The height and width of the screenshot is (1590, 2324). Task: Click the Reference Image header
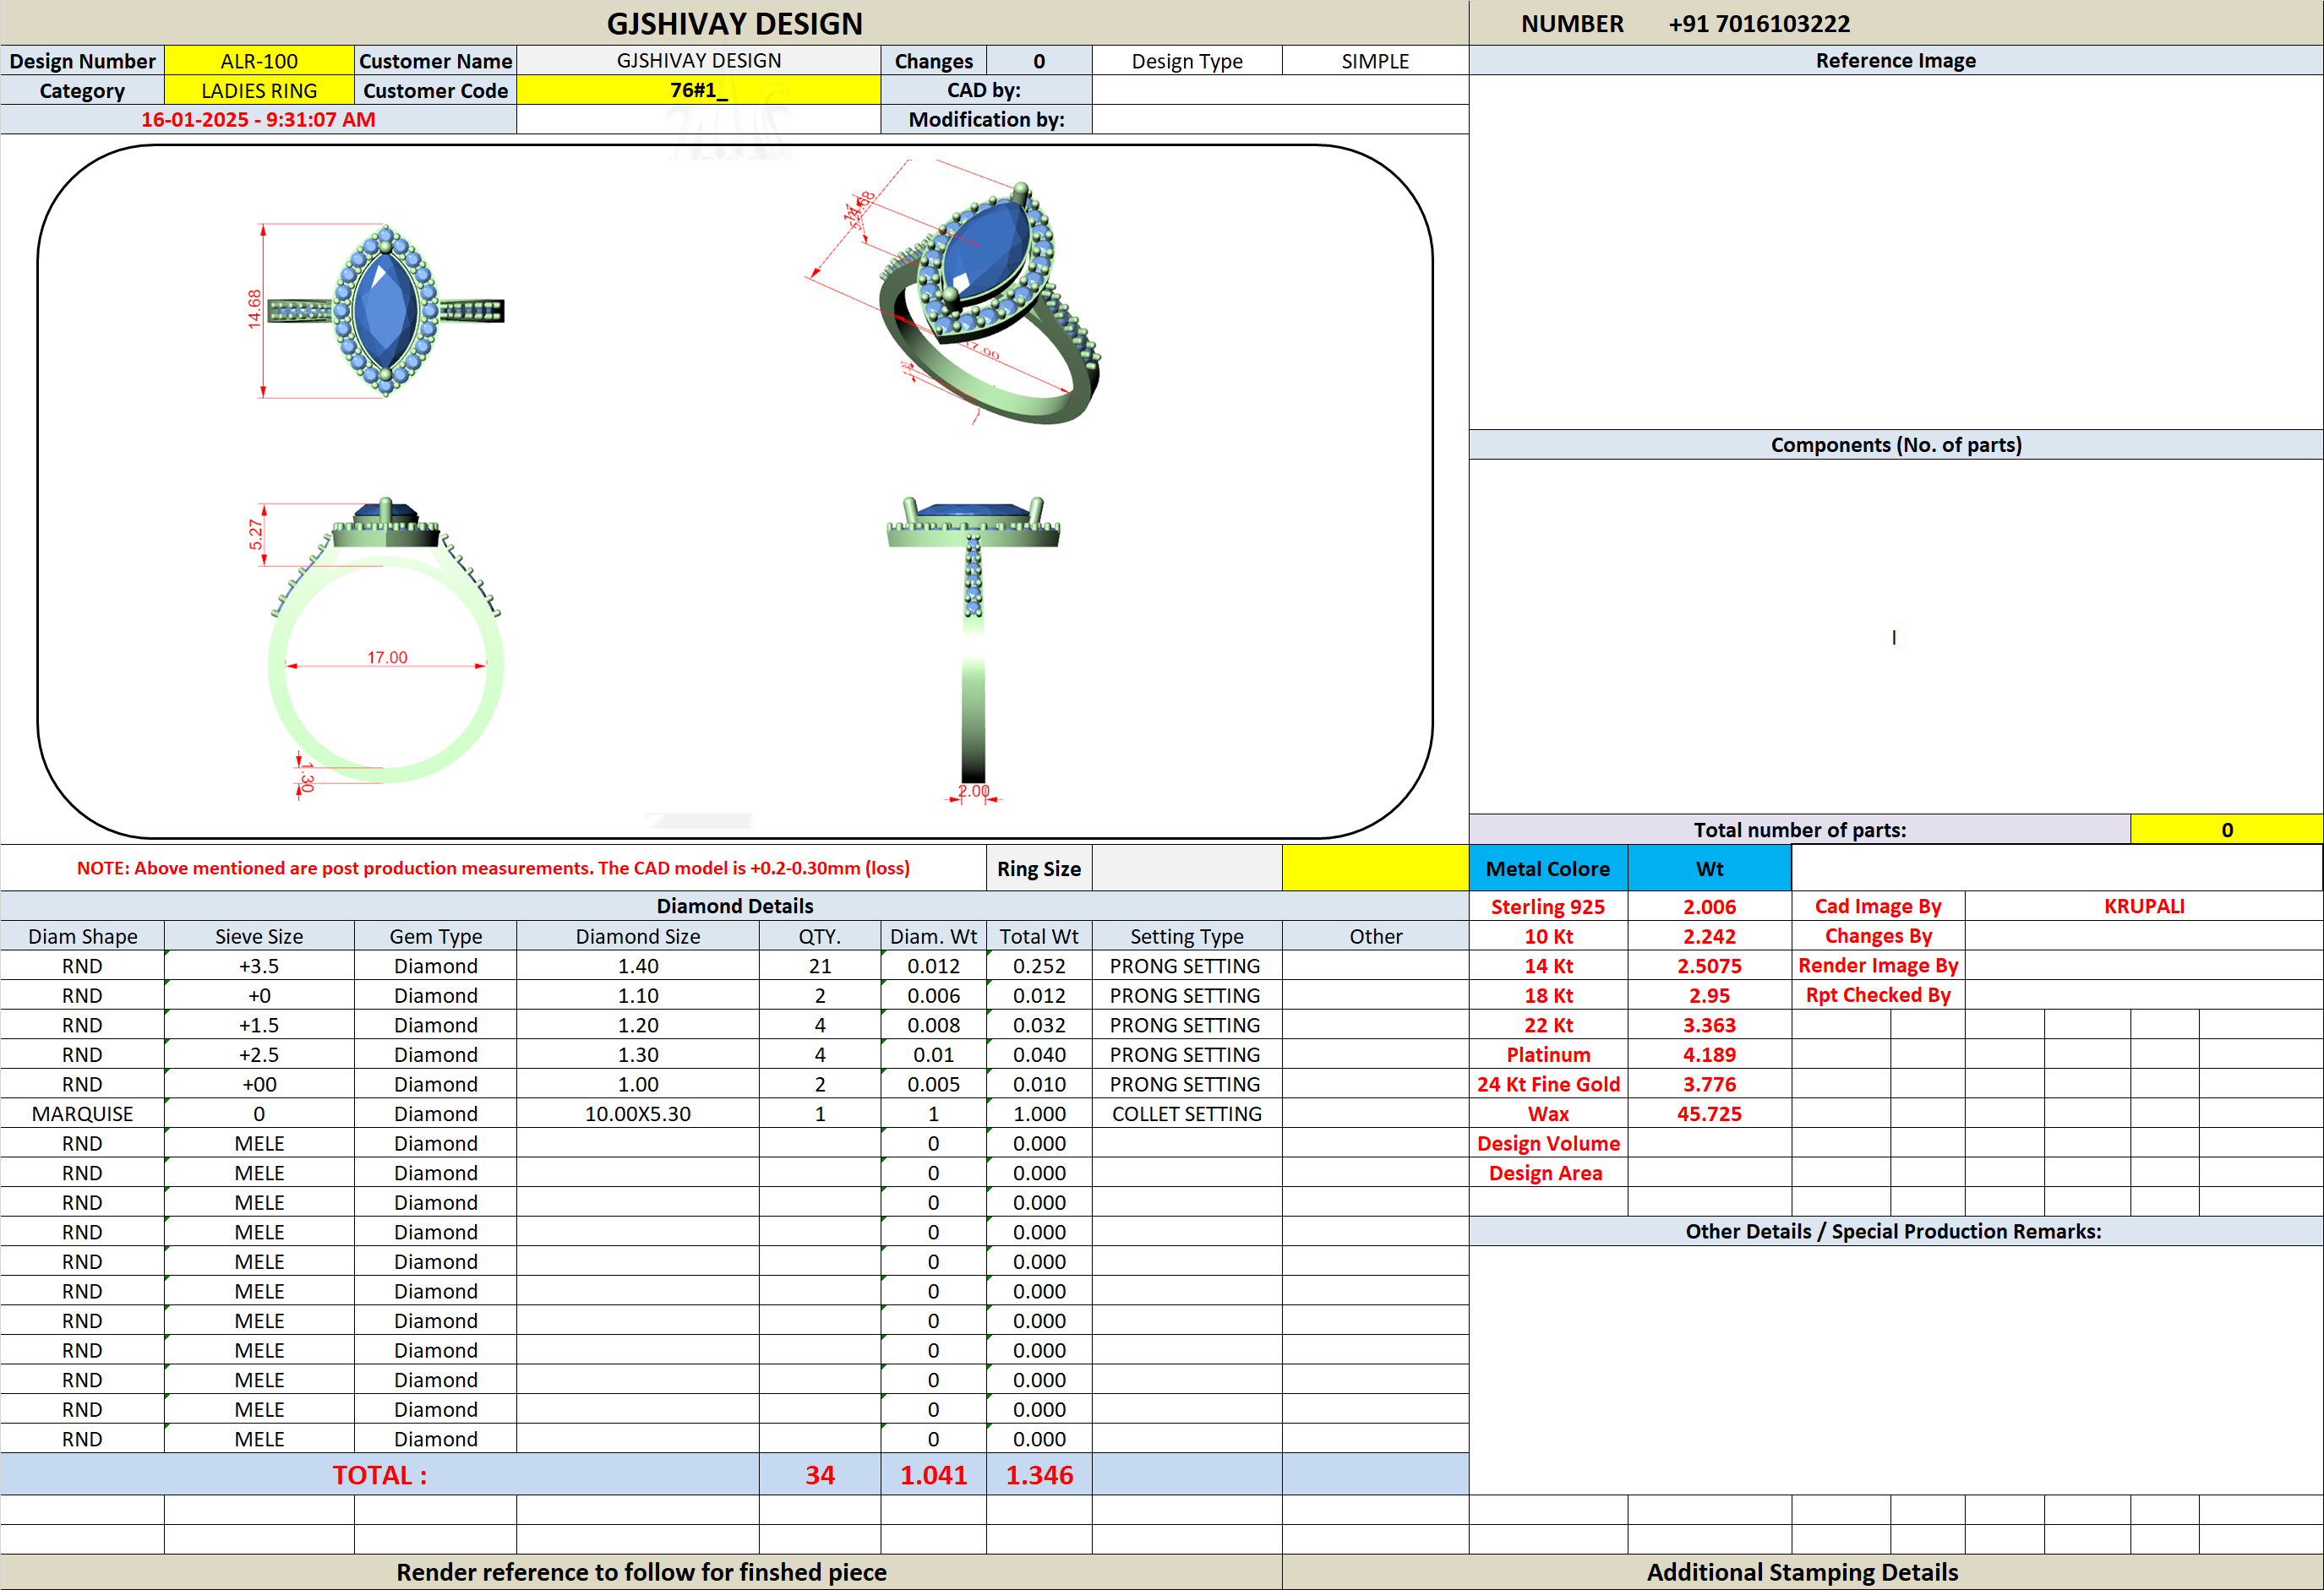[x=1895, y=61]
